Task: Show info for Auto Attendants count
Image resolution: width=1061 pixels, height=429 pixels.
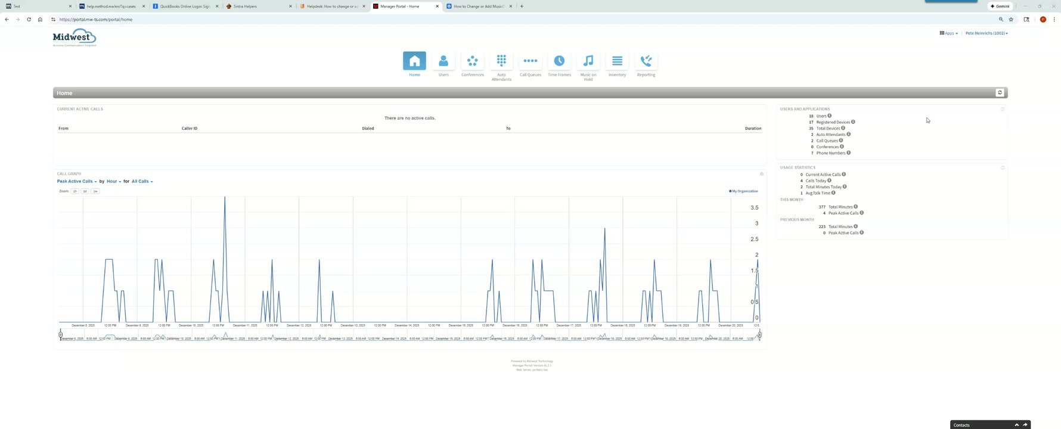Action: [x=849, y=134]
